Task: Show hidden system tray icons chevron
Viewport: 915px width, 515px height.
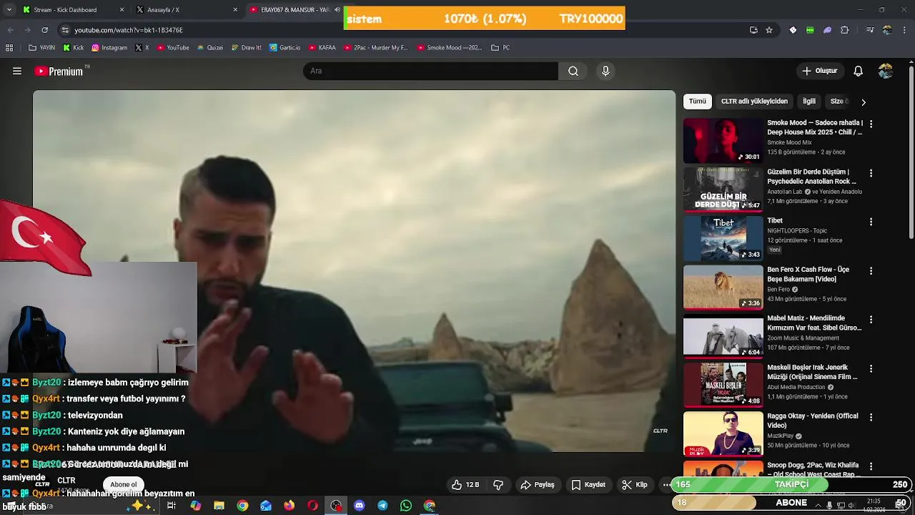Action: click(x=818, y=505)
